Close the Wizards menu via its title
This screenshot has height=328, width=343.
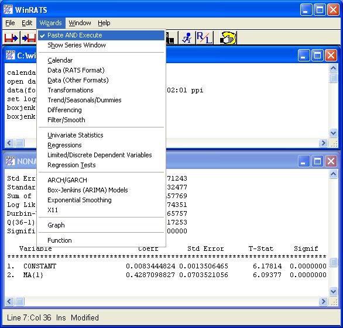tap(51, 23)
